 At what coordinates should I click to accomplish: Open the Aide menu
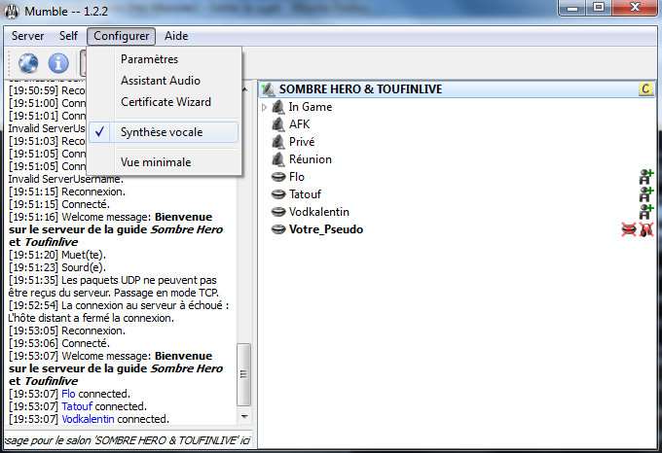tap(176, 36)
